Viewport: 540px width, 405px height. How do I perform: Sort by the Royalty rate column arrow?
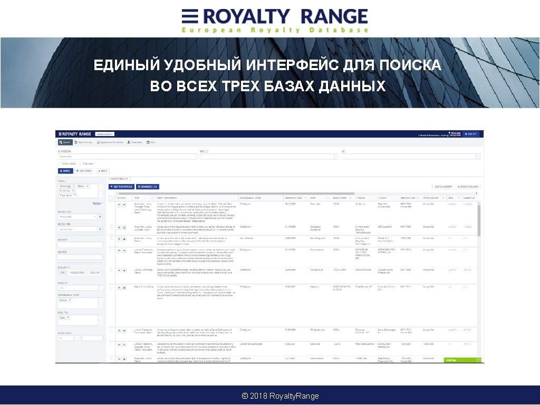(x=351, y=198)
